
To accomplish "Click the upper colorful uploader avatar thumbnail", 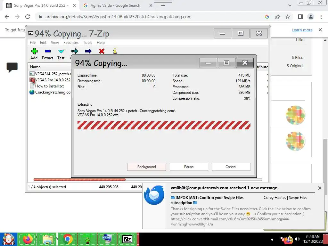I will 295,115.
